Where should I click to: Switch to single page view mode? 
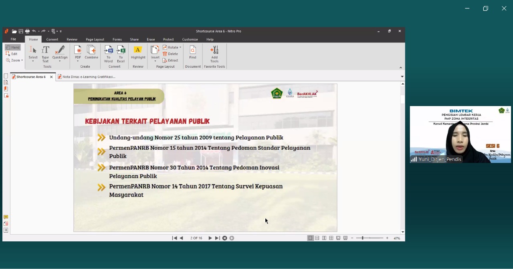pyautogui.click(x=310, y=238)
